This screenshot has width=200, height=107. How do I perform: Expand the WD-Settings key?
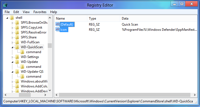[12, 57]
